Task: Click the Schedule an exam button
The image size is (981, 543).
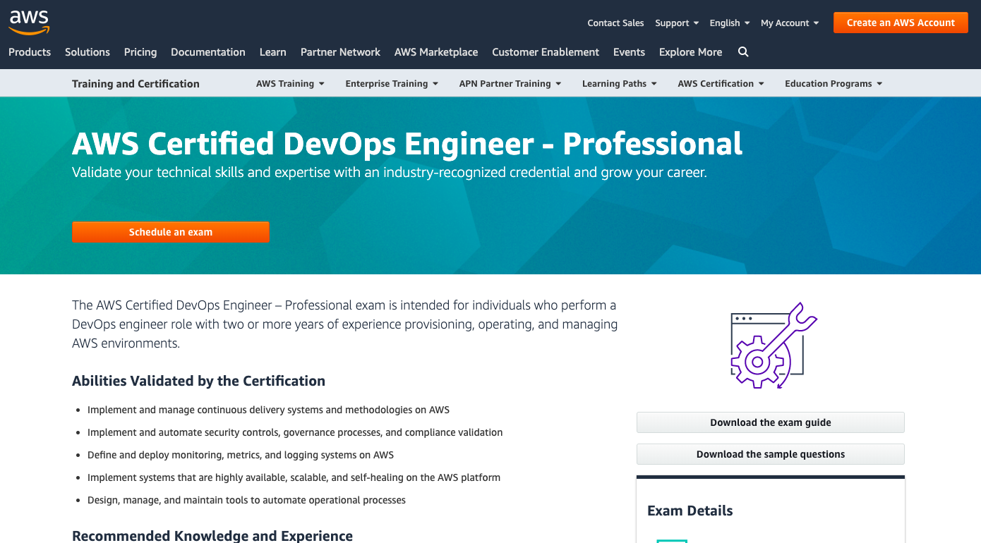Action: [x=171, y=232]
